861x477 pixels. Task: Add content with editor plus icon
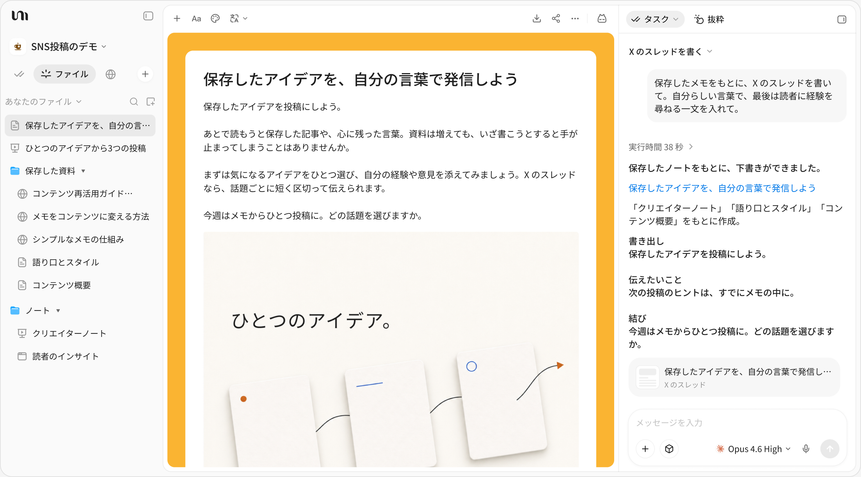click(x=177, y=19)
